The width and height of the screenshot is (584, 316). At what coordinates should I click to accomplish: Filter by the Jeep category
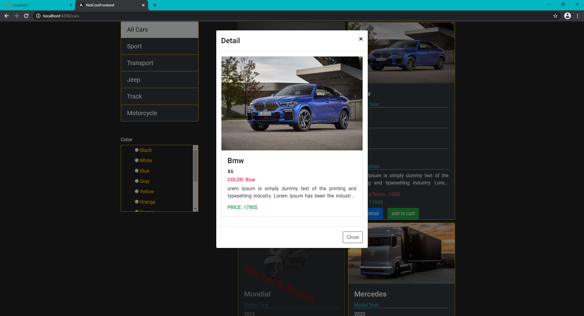(x=160, y=80)
